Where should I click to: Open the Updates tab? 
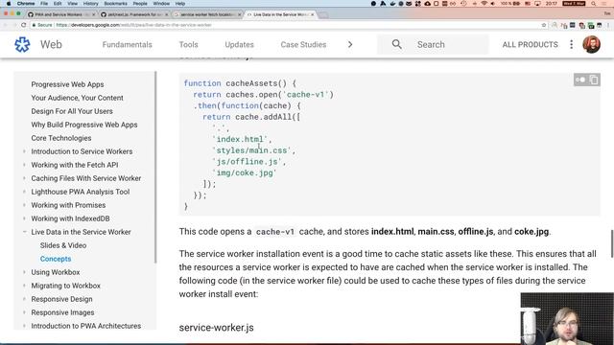click(x=239, y=45)
